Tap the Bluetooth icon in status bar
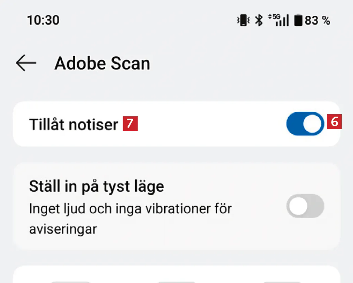The width and height of the screenshot is (353, 283). pos(259,21)
